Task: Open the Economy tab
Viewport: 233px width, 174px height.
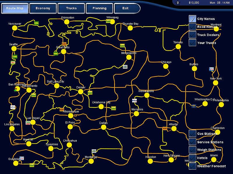Action: pos(43,8)
